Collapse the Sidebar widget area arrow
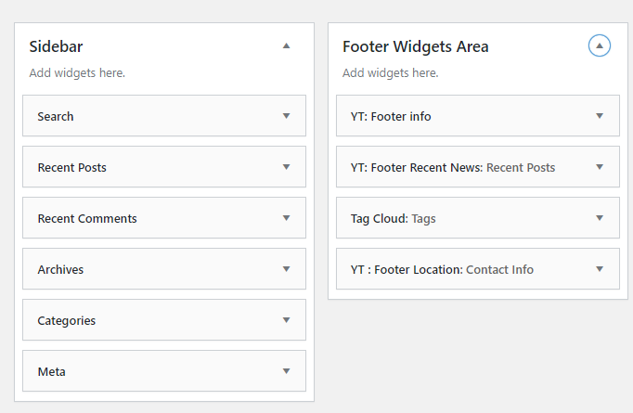This screenshot has width=633, height=413. pyautogui.click(x=286, y=45)
